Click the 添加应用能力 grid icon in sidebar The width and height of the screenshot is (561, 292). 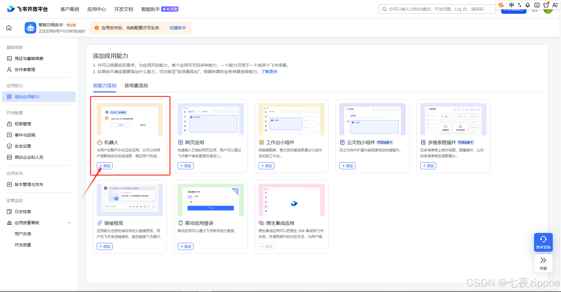click(9, 97)
